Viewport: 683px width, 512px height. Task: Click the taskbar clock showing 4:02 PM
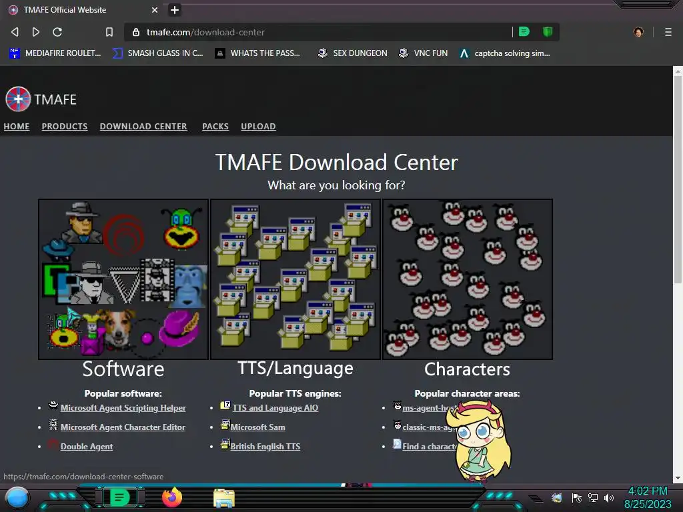[x=648, y=497]
